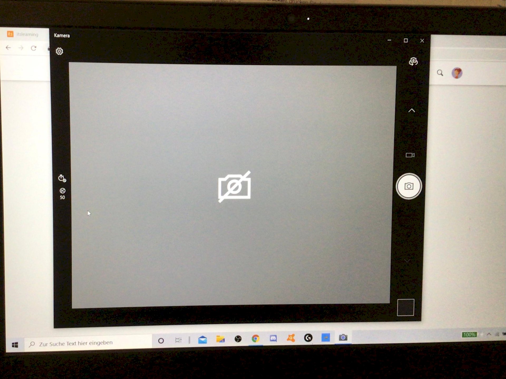This screenshot has width=506, height=379.
Task: Switch to Google Chrome on taskbar
Action: click(256, 338)
